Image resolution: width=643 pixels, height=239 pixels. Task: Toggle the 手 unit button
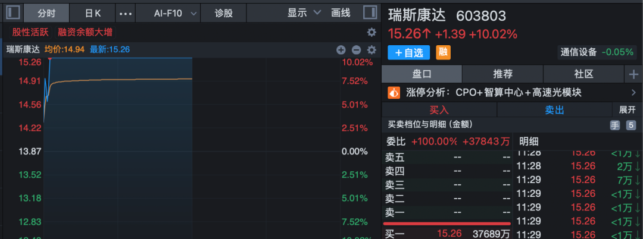click(x=614, y=125)
